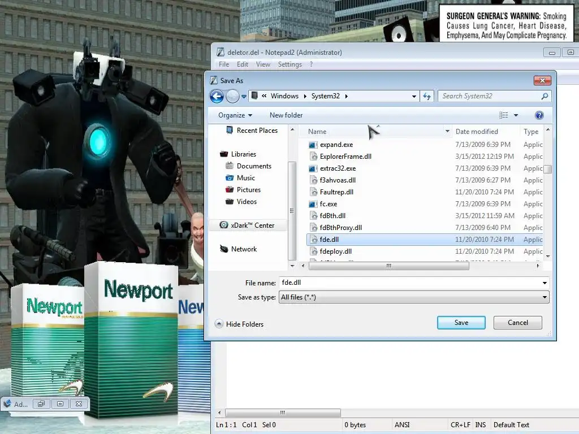Select Faultrep.dll file icon

pyautogui.click(x=313, y=192)
